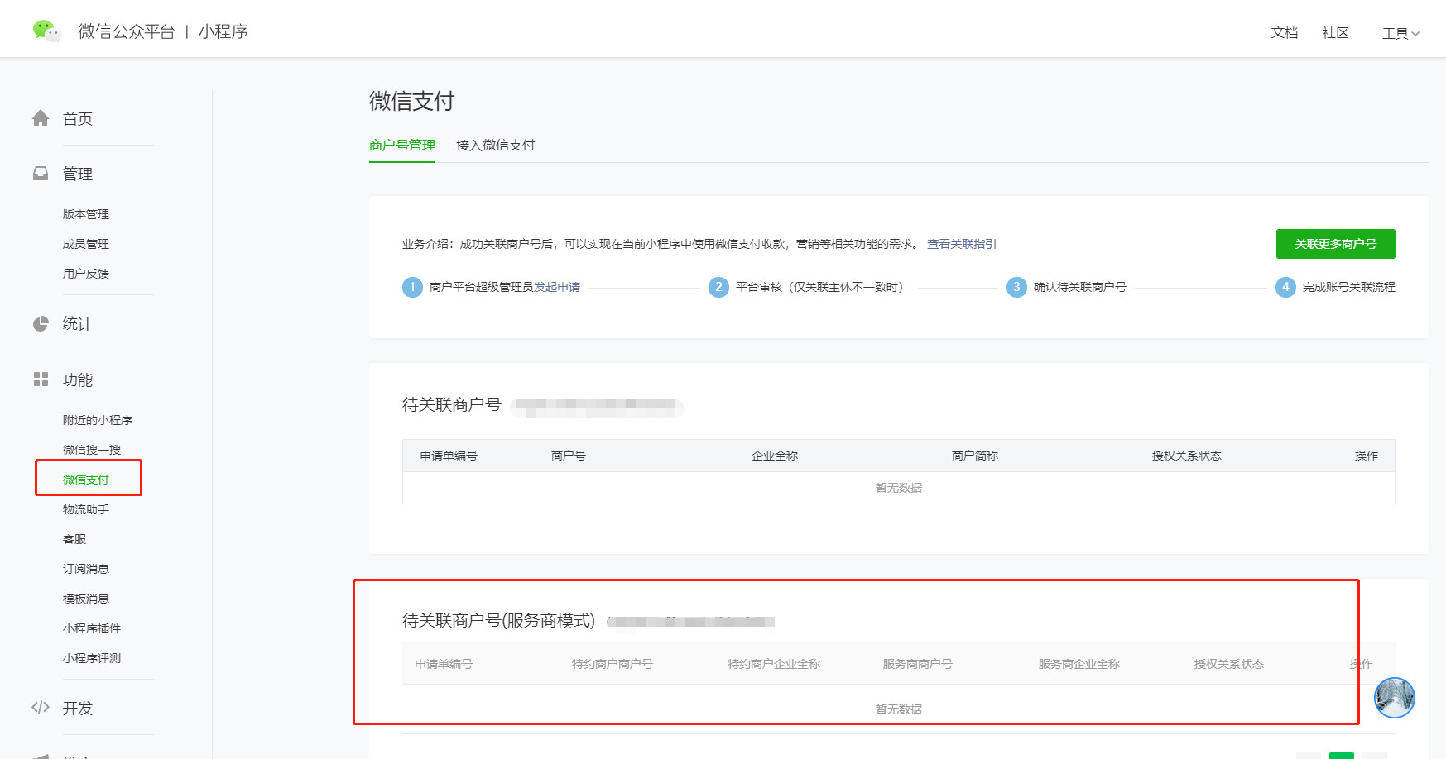
Task: Click the 特约商户商户号 column header
Action: pos(613,664)
